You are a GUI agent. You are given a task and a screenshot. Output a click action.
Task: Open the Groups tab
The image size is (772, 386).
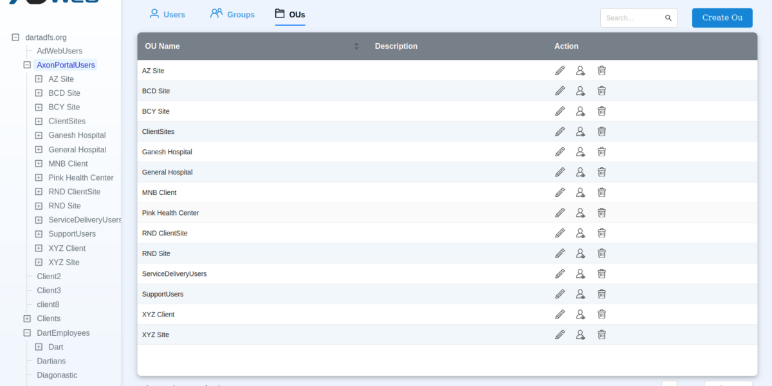232,14
